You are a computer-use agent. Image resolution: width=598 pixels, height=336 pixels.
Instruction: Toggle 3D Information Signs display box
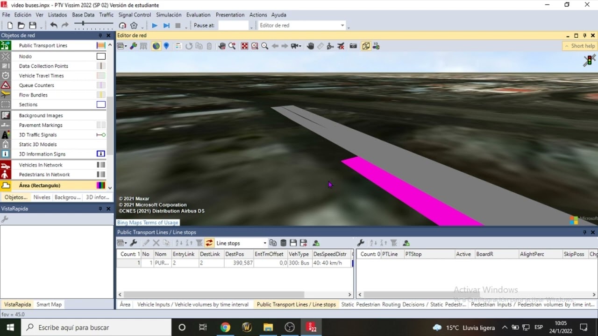point(101,154)
